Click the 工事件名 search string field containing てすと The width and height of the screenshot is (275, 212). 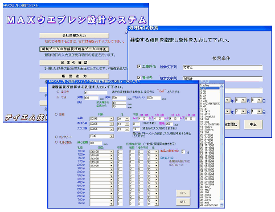tap(223, 67)
